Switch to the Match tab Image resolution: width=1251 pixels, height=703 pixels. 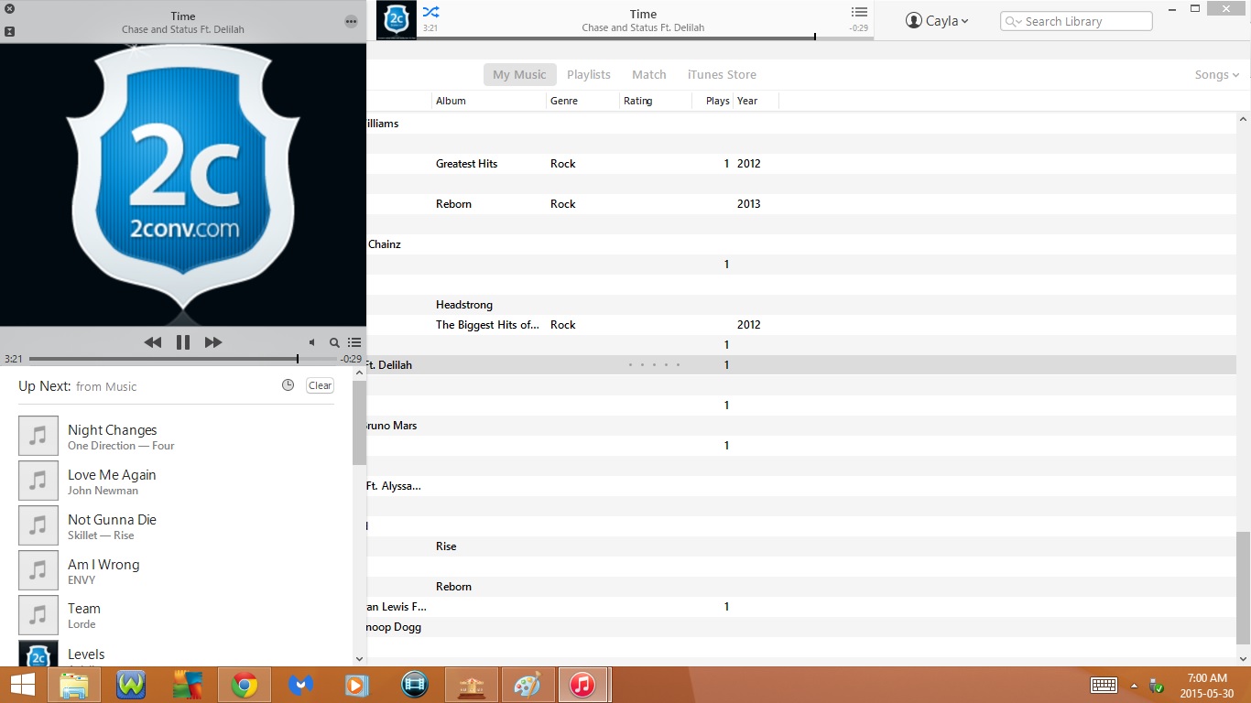click(x=649, y=75)
